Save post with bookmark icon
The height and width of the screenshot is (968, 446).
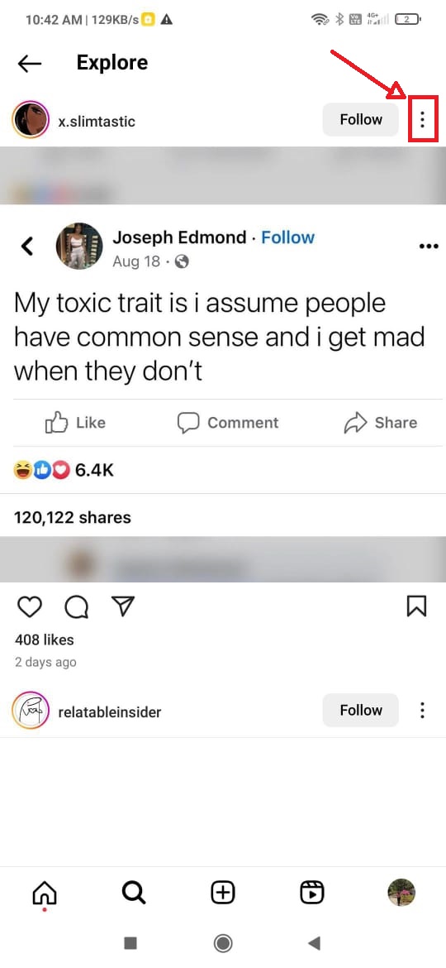(x=417, y=606)
